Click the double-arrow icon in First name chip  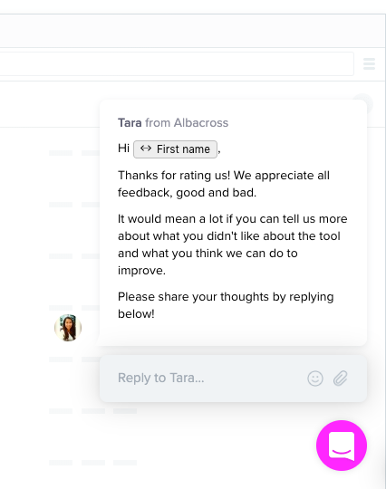coord(146,149)
